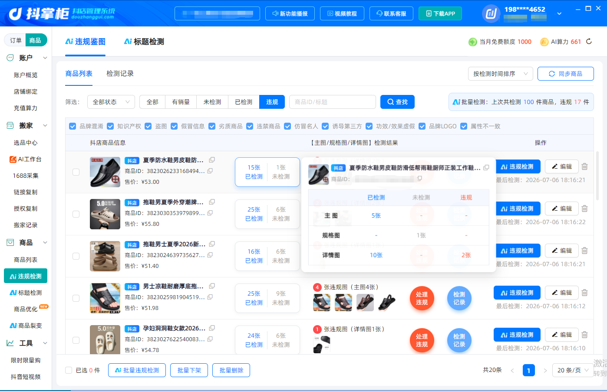Click the 批量违规检测 button
The height and width of the screenshot is (391, 607).
(x=137, y=370)
